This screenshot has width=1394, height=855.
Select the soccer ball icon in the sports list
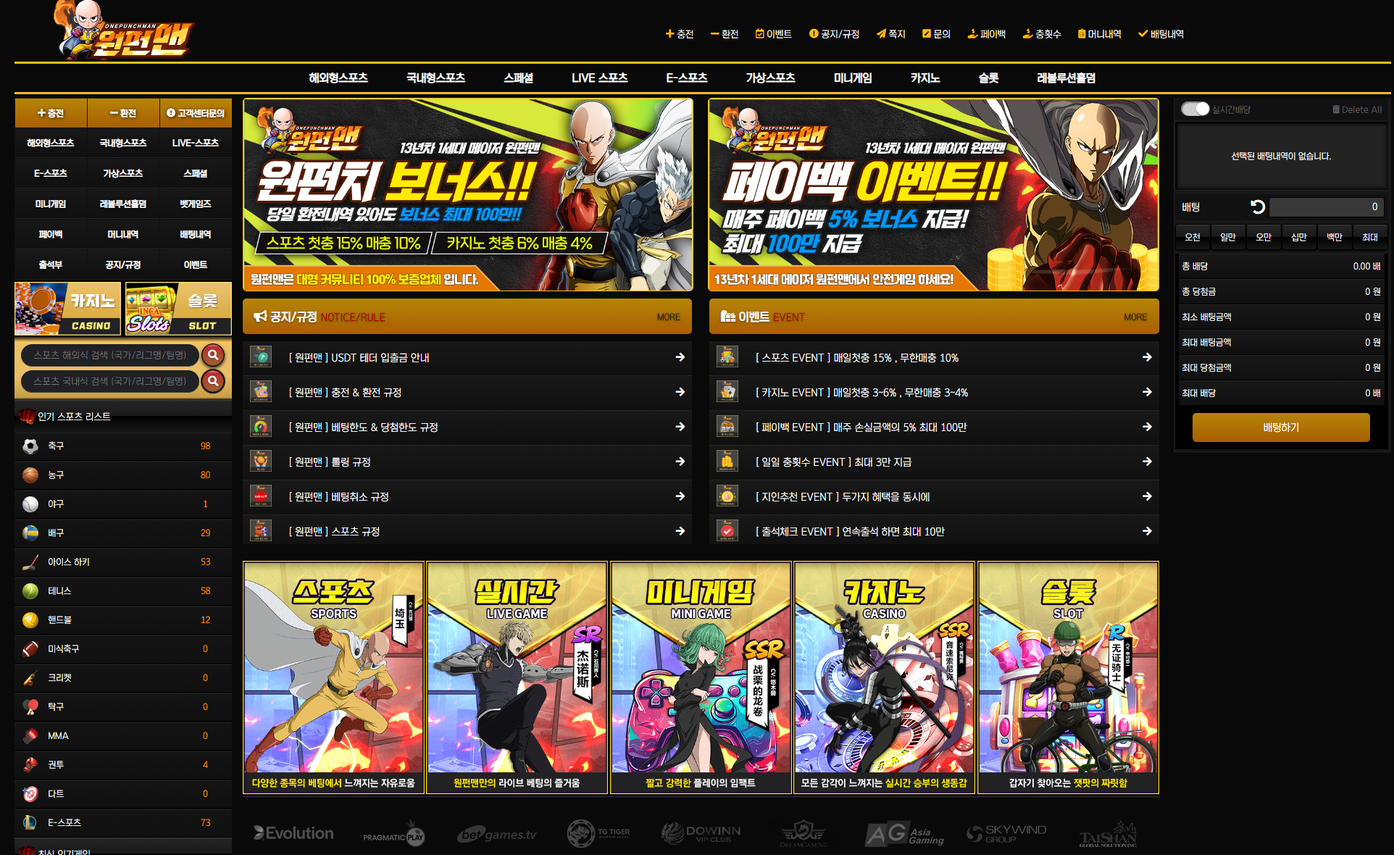point(30,446)
